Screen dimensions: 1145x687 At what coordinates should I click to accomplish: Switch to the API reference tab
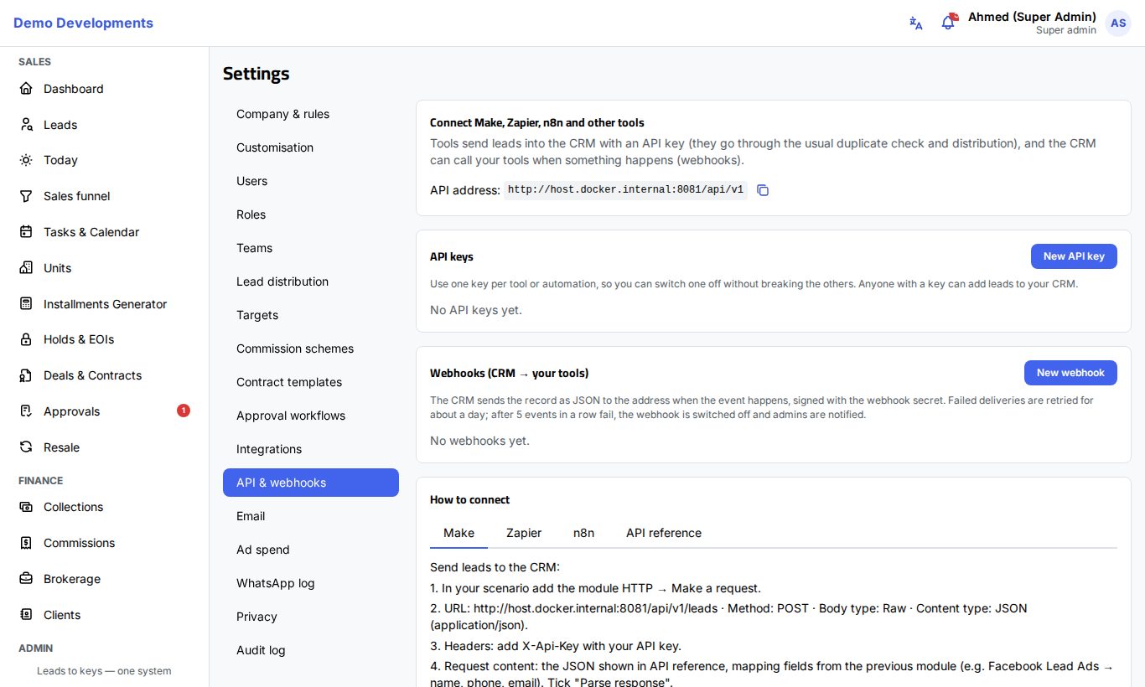[x=664, y=533]
